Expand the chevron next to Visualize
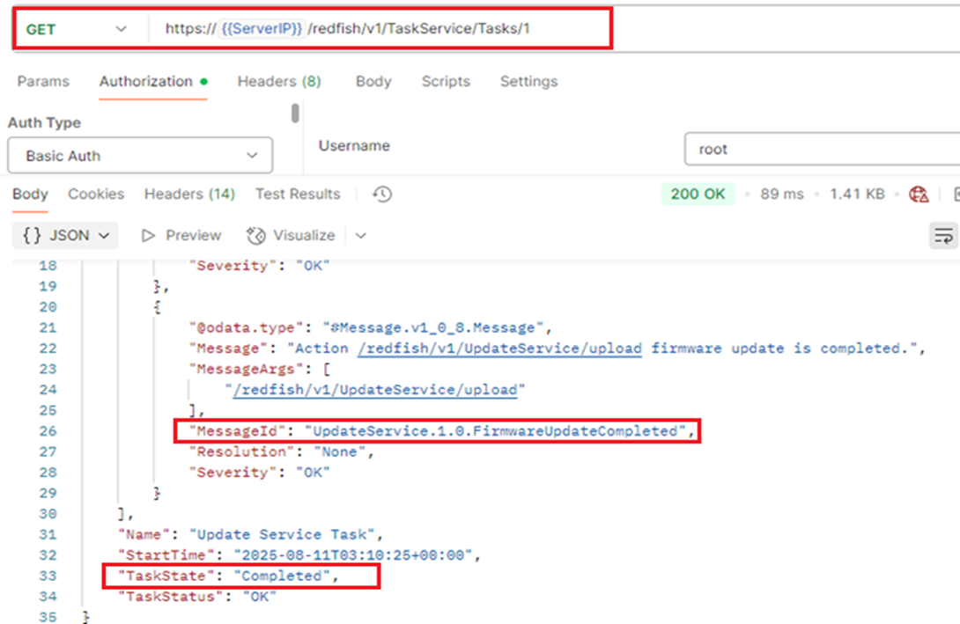The width and height of the screenshot is (960, 624). [360, 236]
